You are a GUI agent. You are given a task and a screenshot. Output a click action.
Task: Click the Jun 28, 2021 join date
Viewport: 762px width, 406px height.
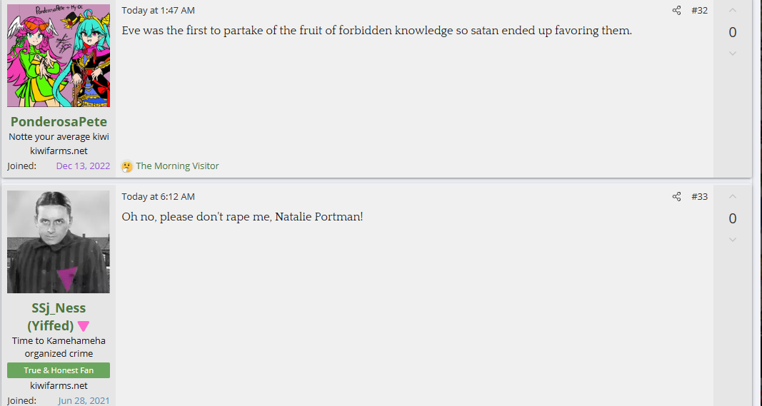coord(84,400)
